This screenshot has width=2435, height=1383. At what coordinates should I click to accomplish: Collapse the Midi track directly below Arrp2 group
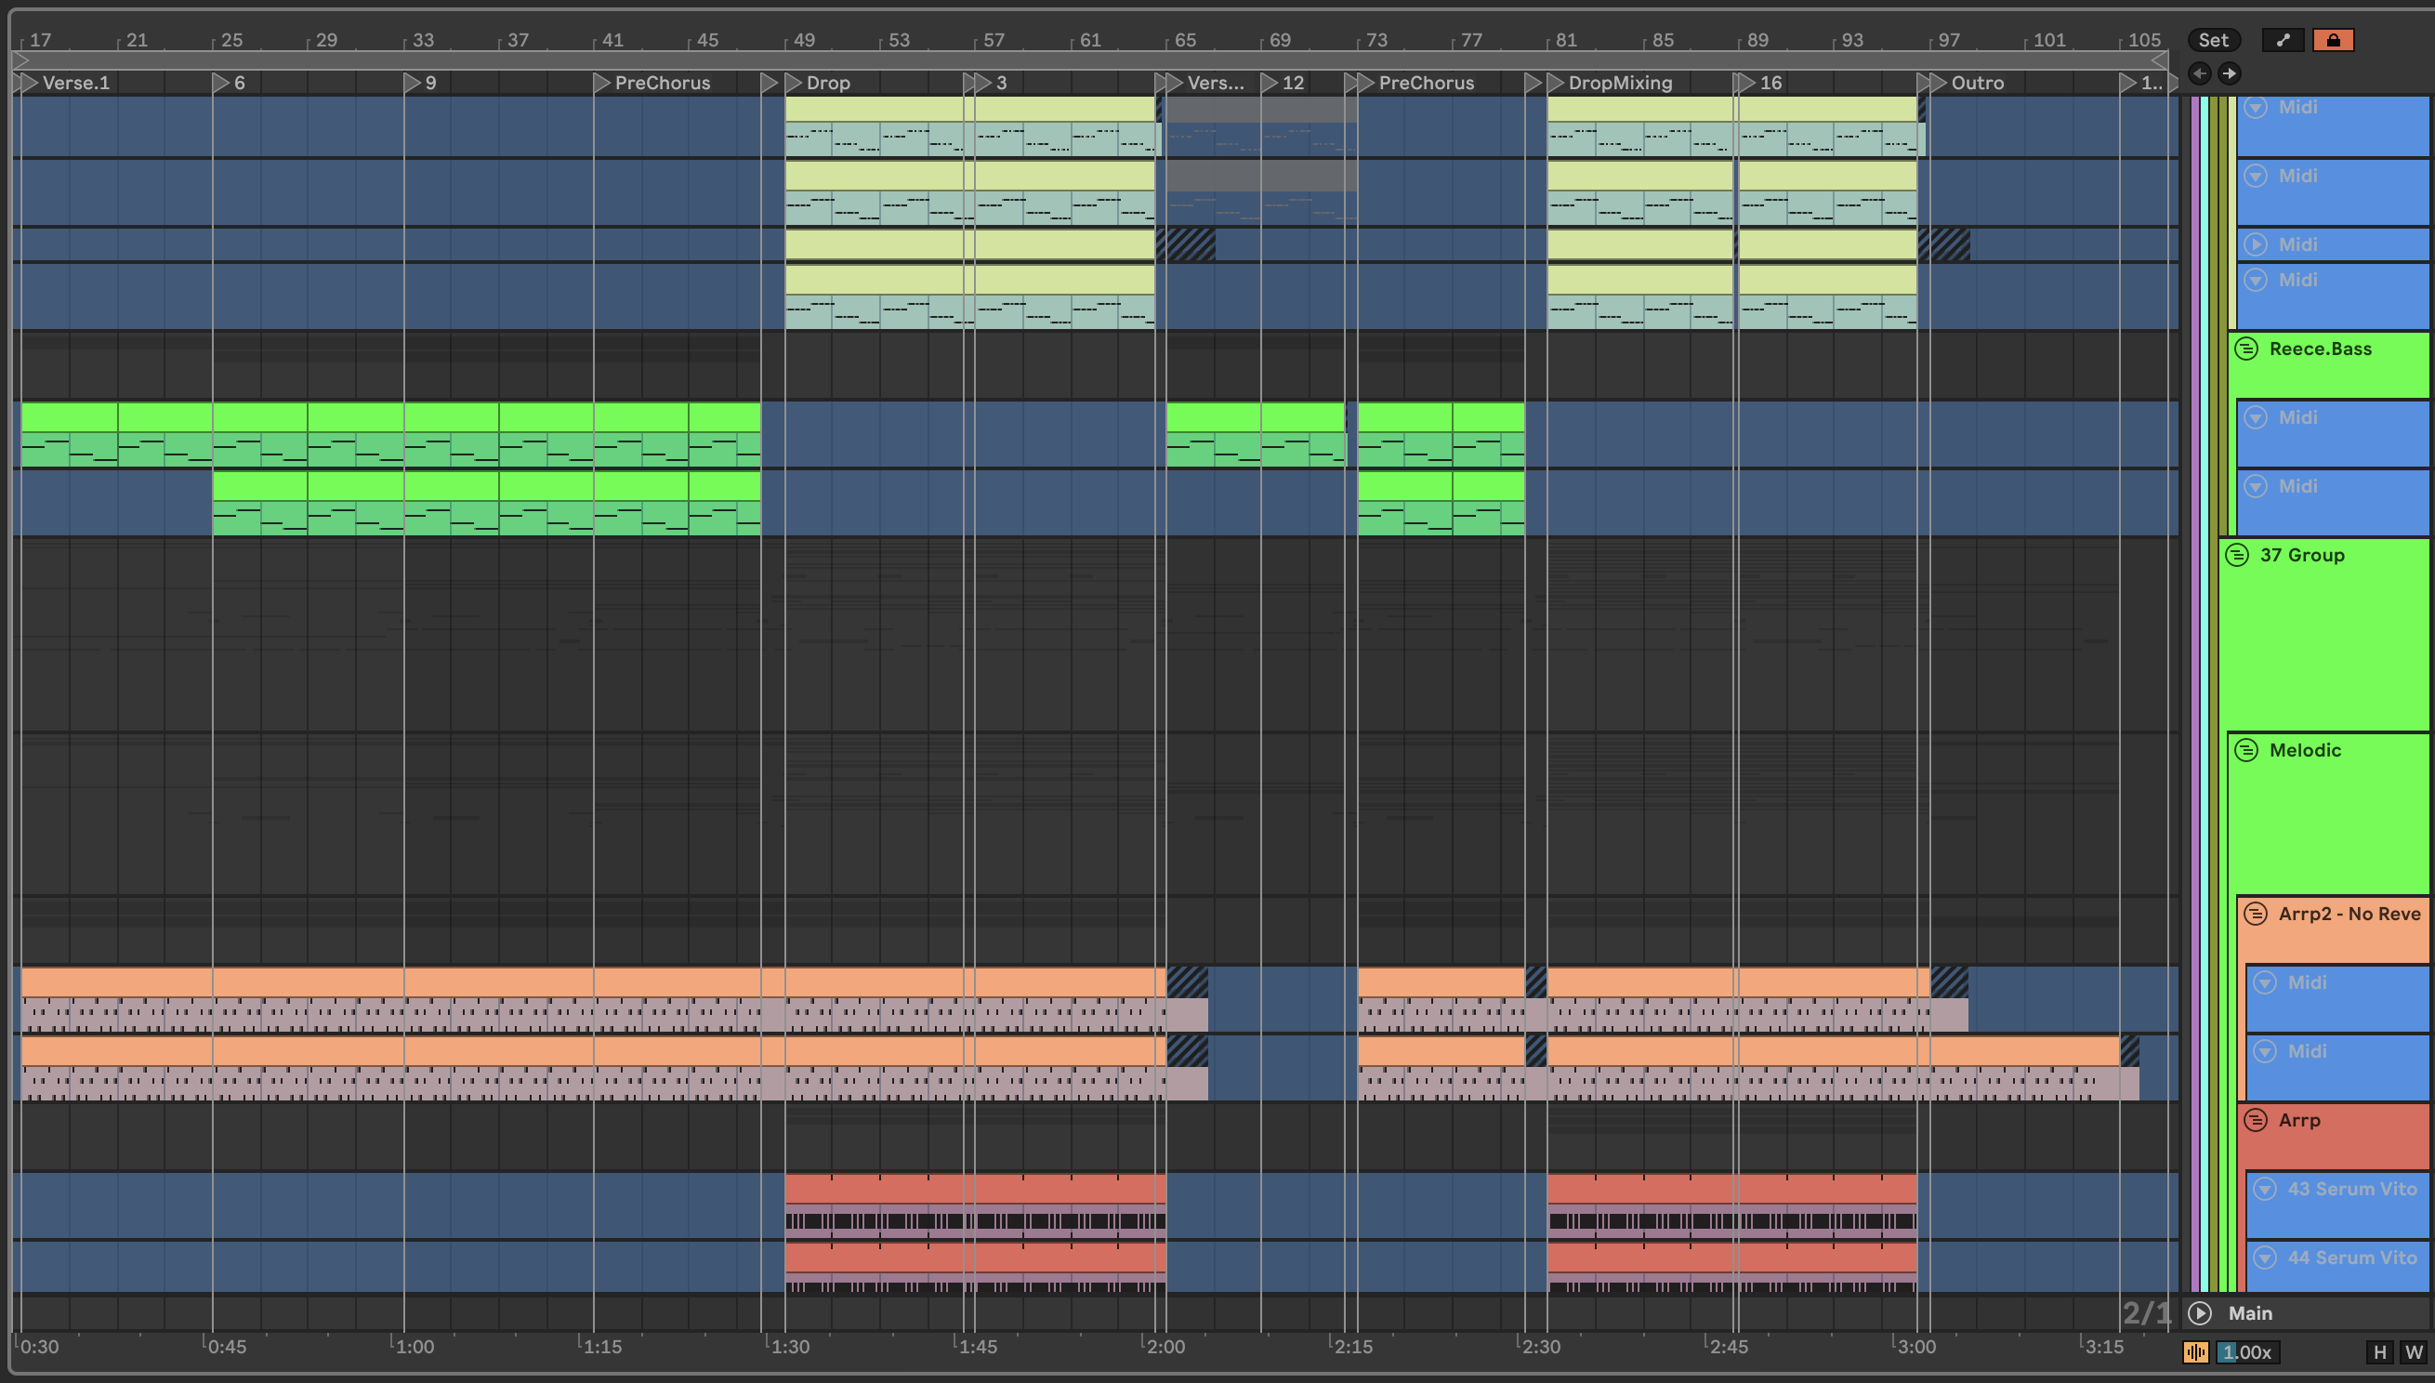tap(2265, 982)
